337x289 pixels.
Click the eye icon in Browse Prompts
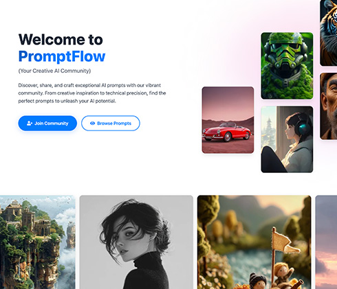[x=92, y=124]
